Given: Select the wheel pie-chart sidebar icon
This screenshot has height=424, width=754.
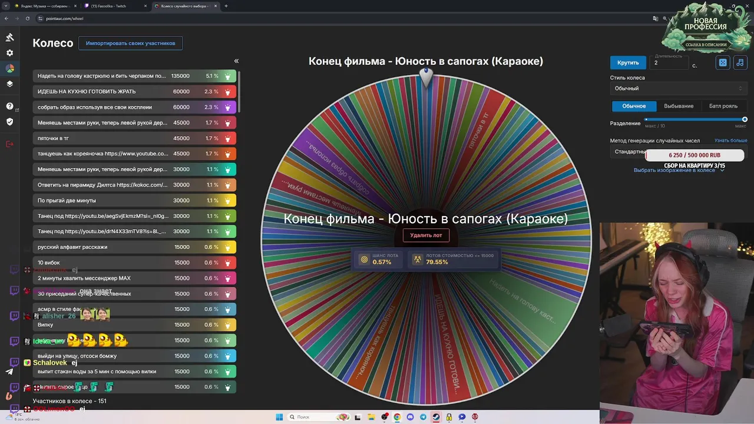Looking at the screenshot, I should pyautogui.click(x=10, y=68).
